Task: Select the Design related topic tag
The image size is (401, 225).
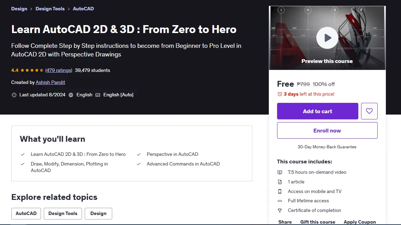Action: (98, 214)
